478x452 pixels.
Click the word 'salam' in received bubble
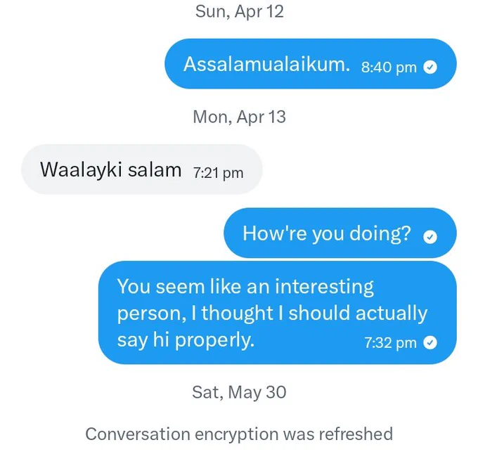155,169
